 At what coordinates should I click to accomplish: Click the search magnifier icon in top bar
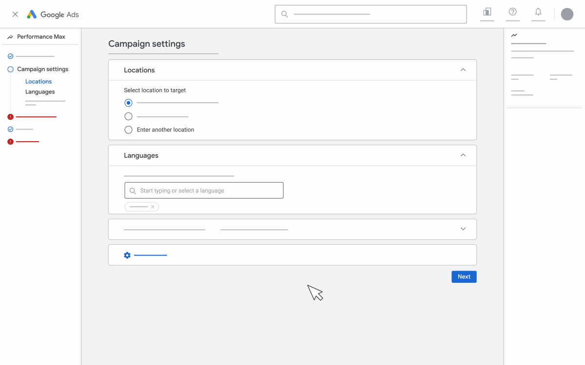click(285, 14)
